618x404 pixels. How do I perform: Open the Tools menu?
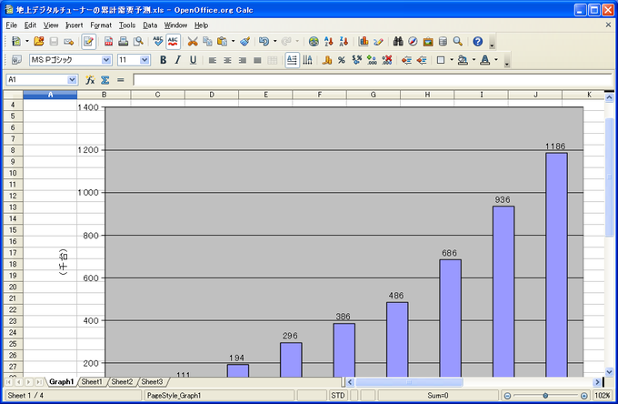(x=127, y=25)
